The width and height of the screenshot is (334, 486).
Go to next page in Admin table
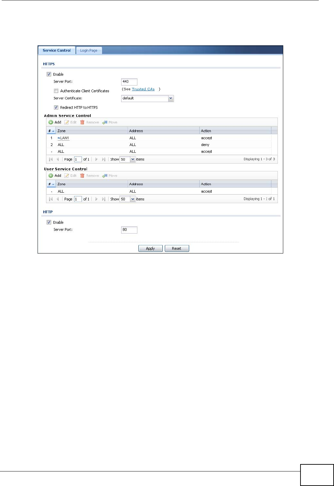pyautogui.click(x=96, y=159)
